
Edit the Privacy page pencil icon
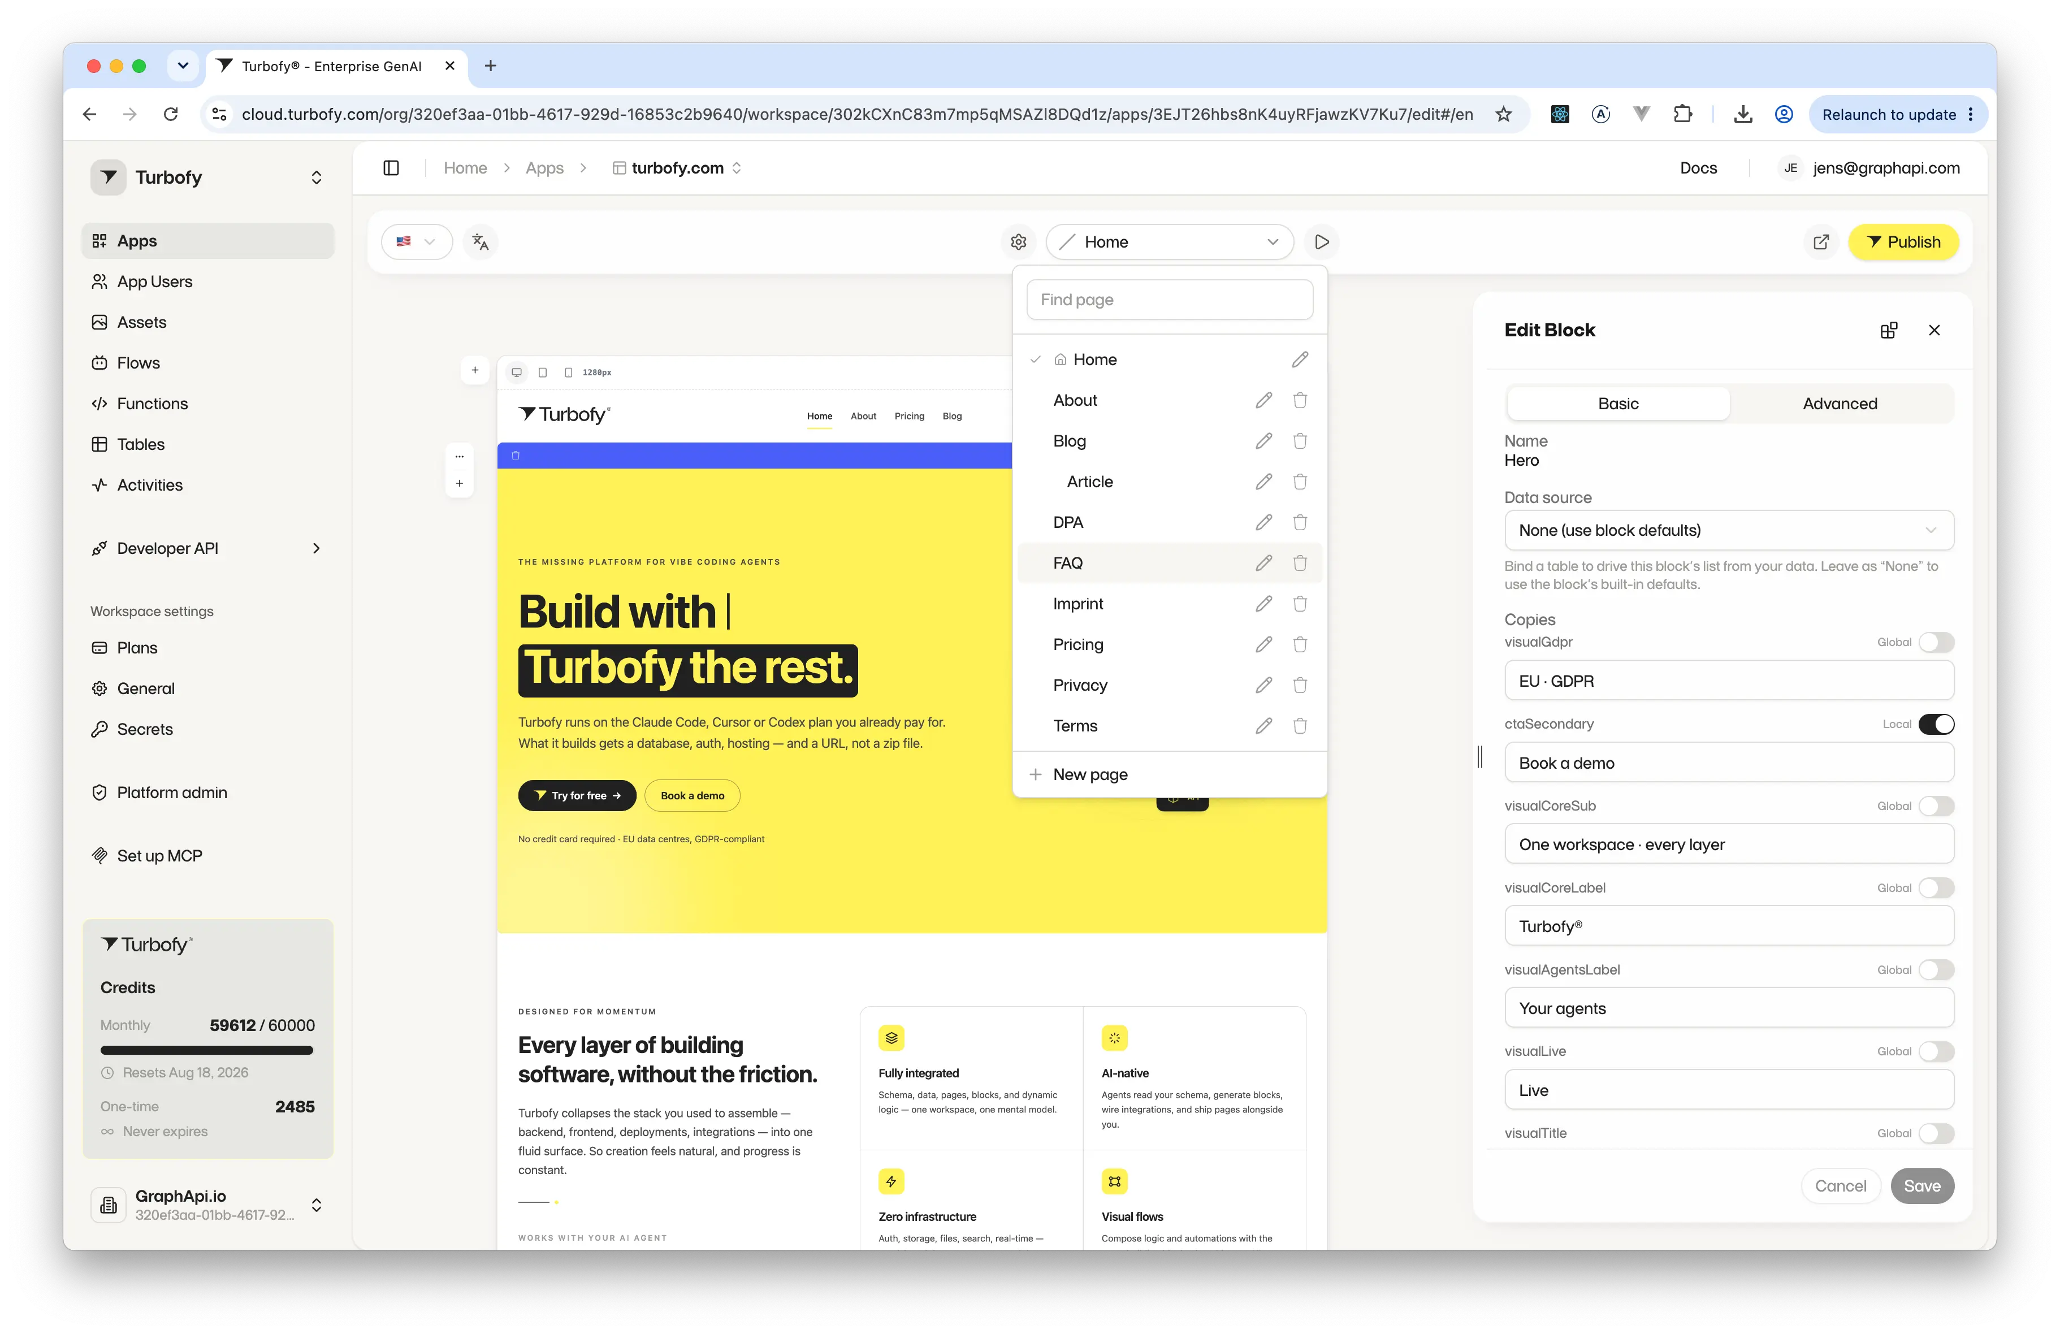pyautogui.click(x=1263, y=685)
